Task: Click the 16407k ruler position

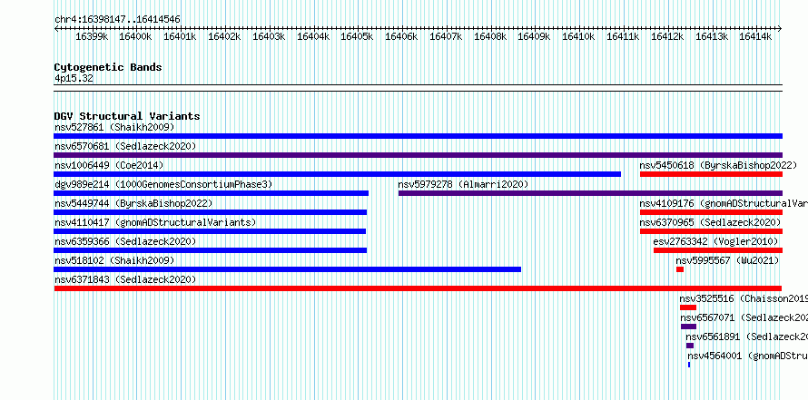Action: [446, 36]
